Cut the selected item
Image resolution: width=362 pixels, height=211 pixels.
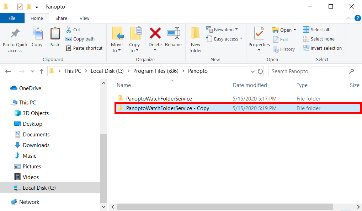tap(75, 29)
